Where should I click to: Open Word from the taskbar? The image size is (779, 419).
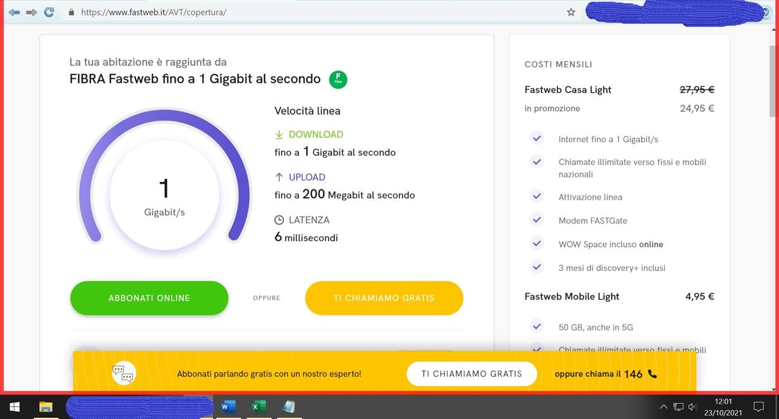coord(228,407)
